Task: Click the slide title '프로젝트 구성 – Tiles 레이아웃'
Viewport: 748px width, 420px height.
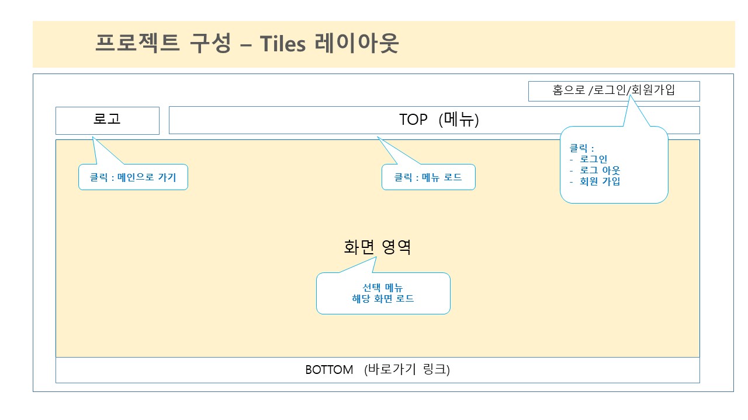Action: [247, 44]
